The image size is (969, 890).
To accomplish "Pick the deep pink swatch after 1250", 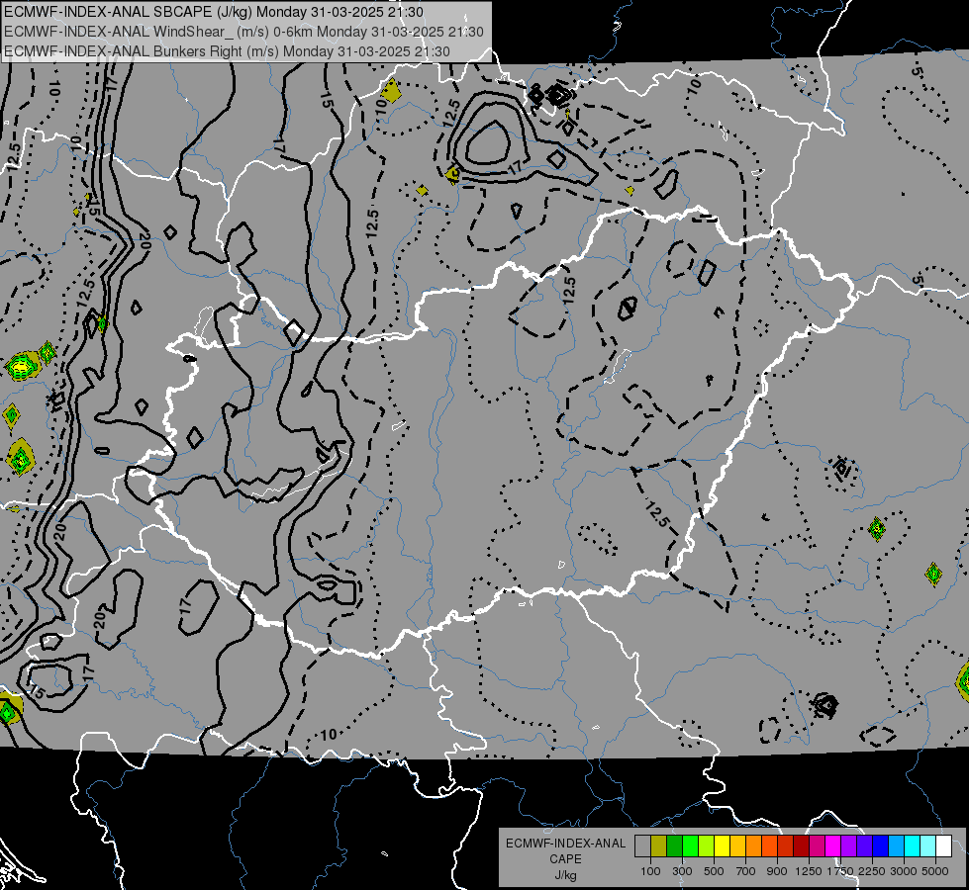I will [x=817, y=845].
